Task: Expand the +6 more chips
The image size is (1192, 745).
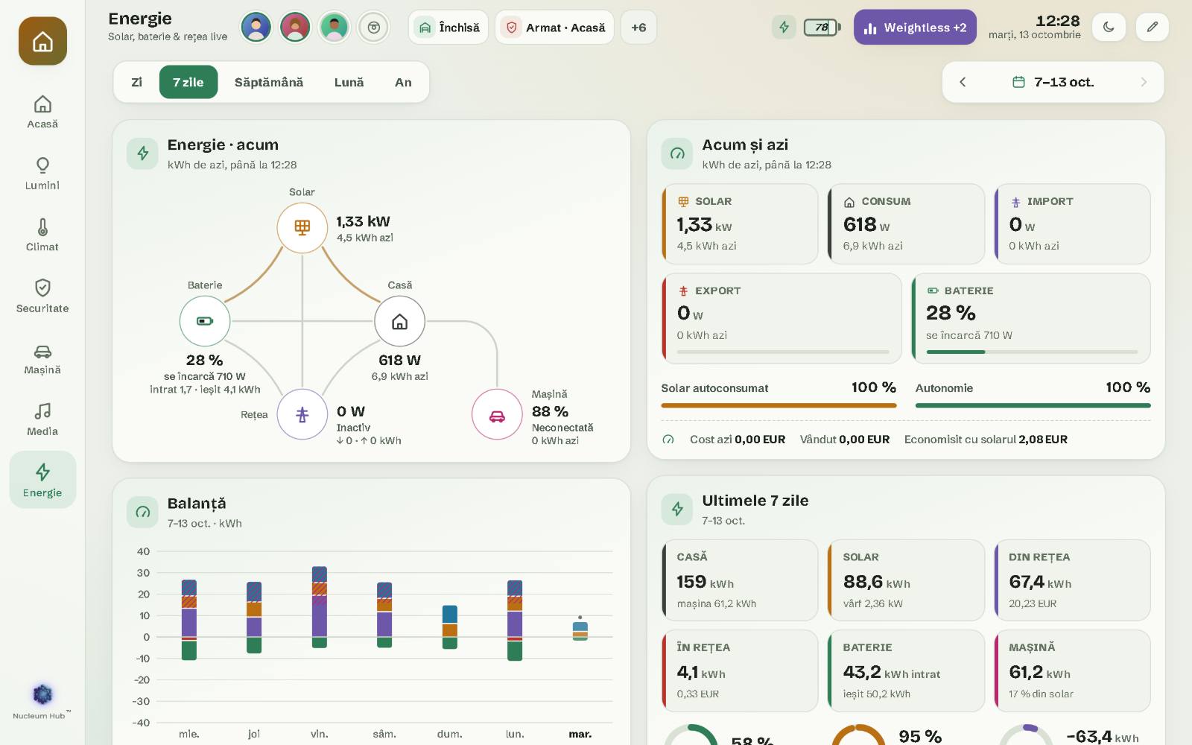Action: point(638,28)
